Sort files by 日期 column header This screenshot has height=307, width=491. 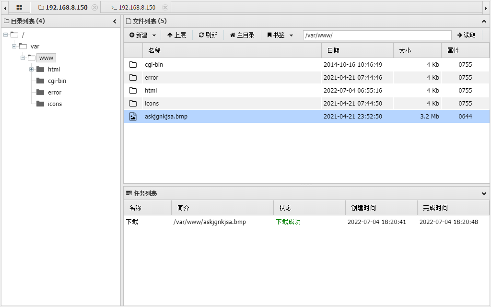(357, 50)
